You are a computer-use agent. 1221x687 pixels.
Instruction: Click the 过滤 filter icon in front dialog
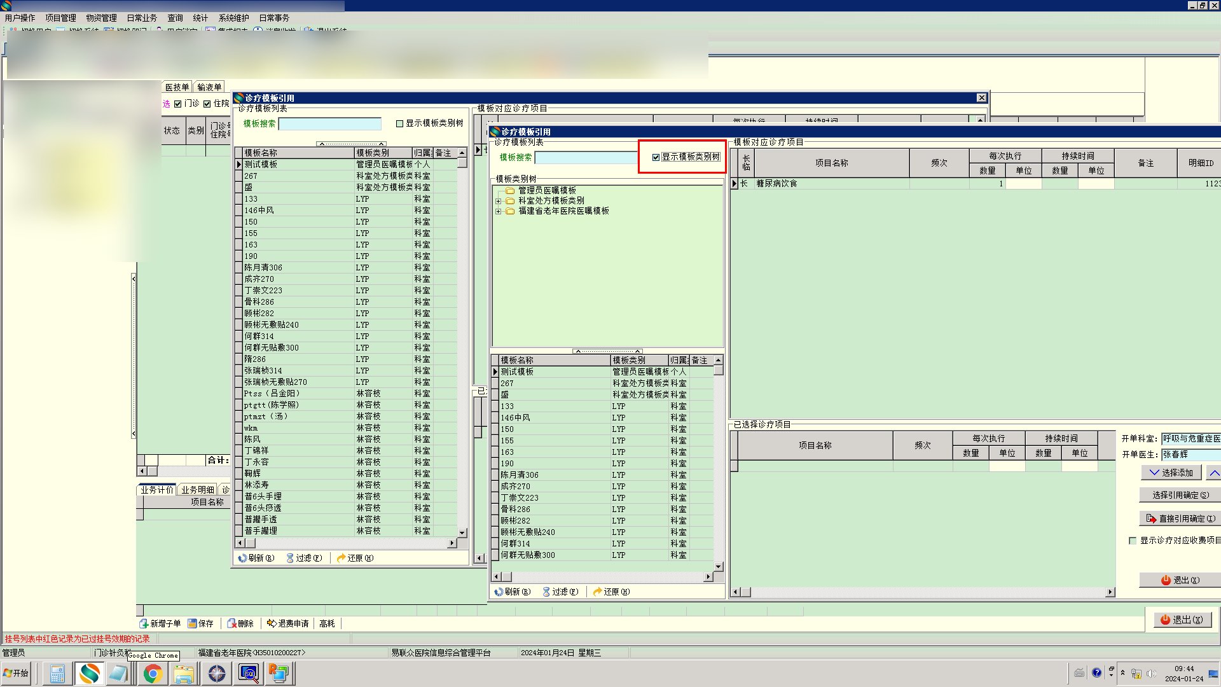[x=546, y=592]
